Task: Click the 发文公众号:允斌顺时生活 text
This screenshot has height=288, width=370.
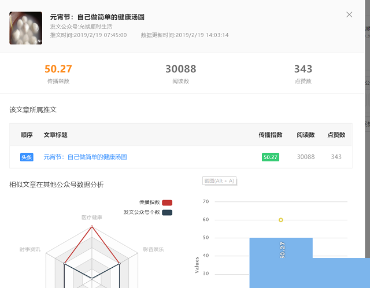Action: 81,27
